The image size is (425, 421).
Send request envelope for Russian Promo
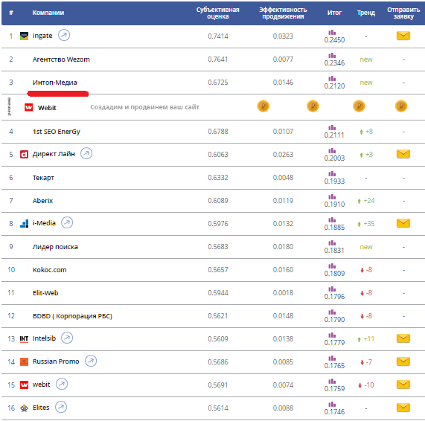[403, 361]
